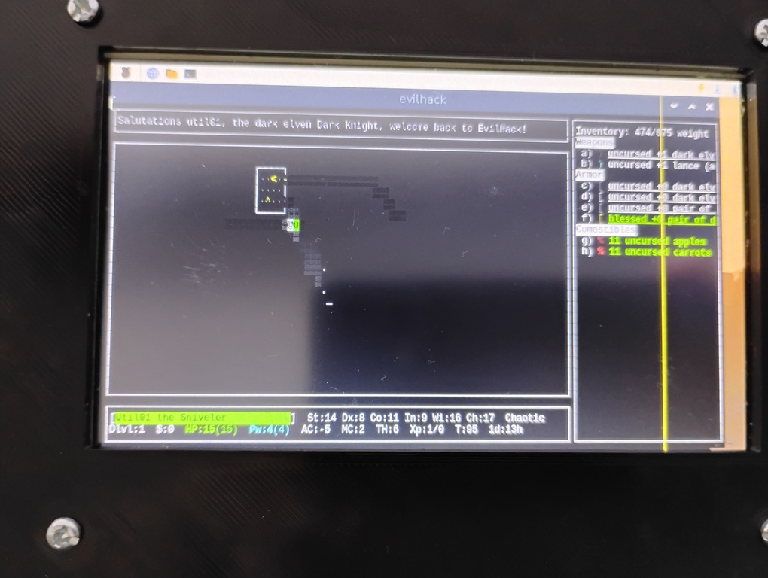This screenshot has height=578, width=768.
Task: Open the Raspberry Pi main menu
Action: click(126, 72)
